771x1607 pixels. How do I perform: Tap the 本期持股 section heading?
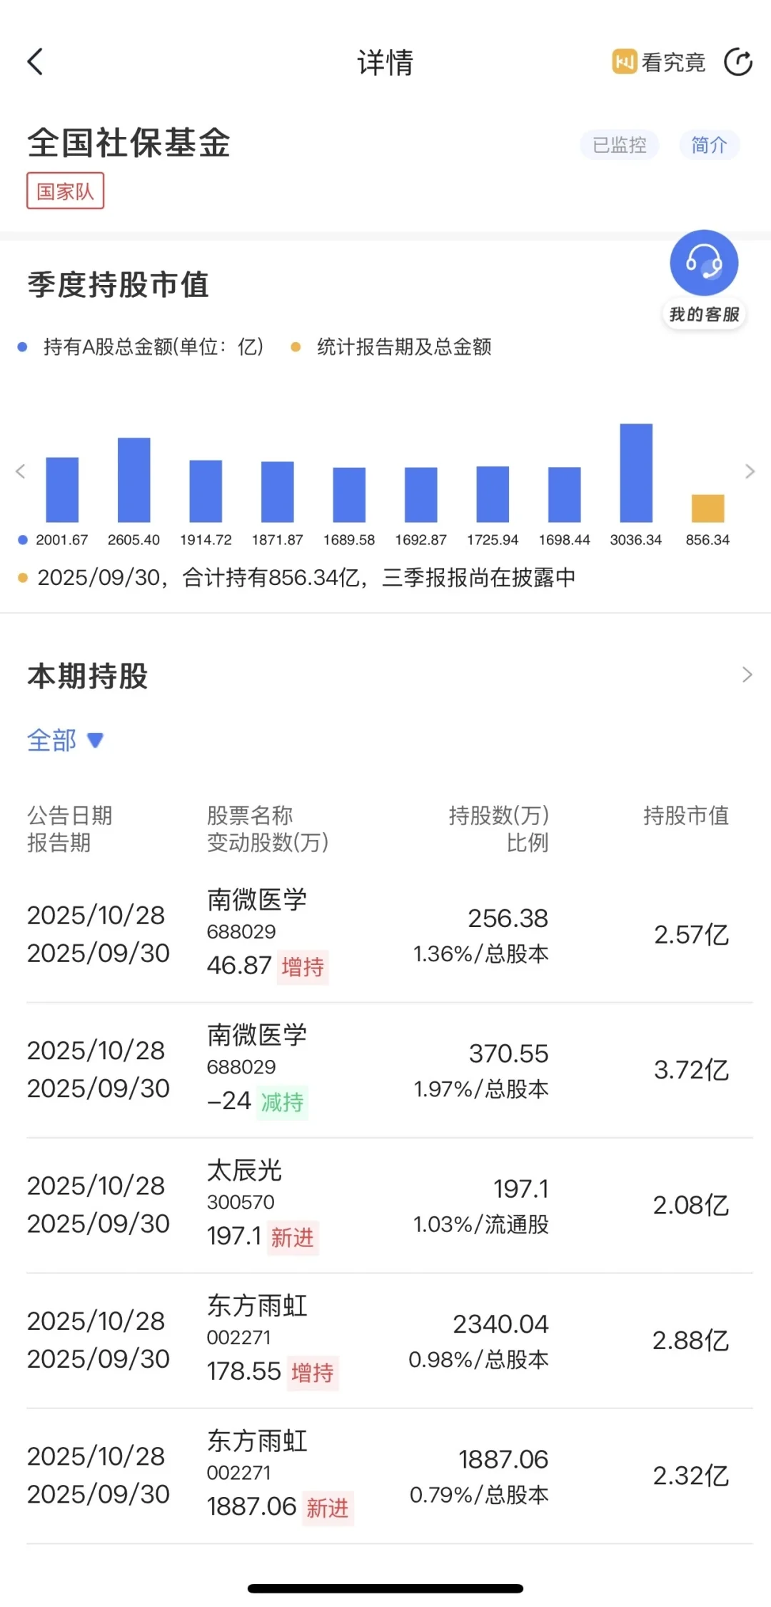click(x=88, y=676)
